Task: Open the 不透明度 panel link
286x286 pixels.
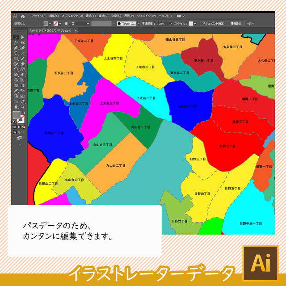Action: 148,24
